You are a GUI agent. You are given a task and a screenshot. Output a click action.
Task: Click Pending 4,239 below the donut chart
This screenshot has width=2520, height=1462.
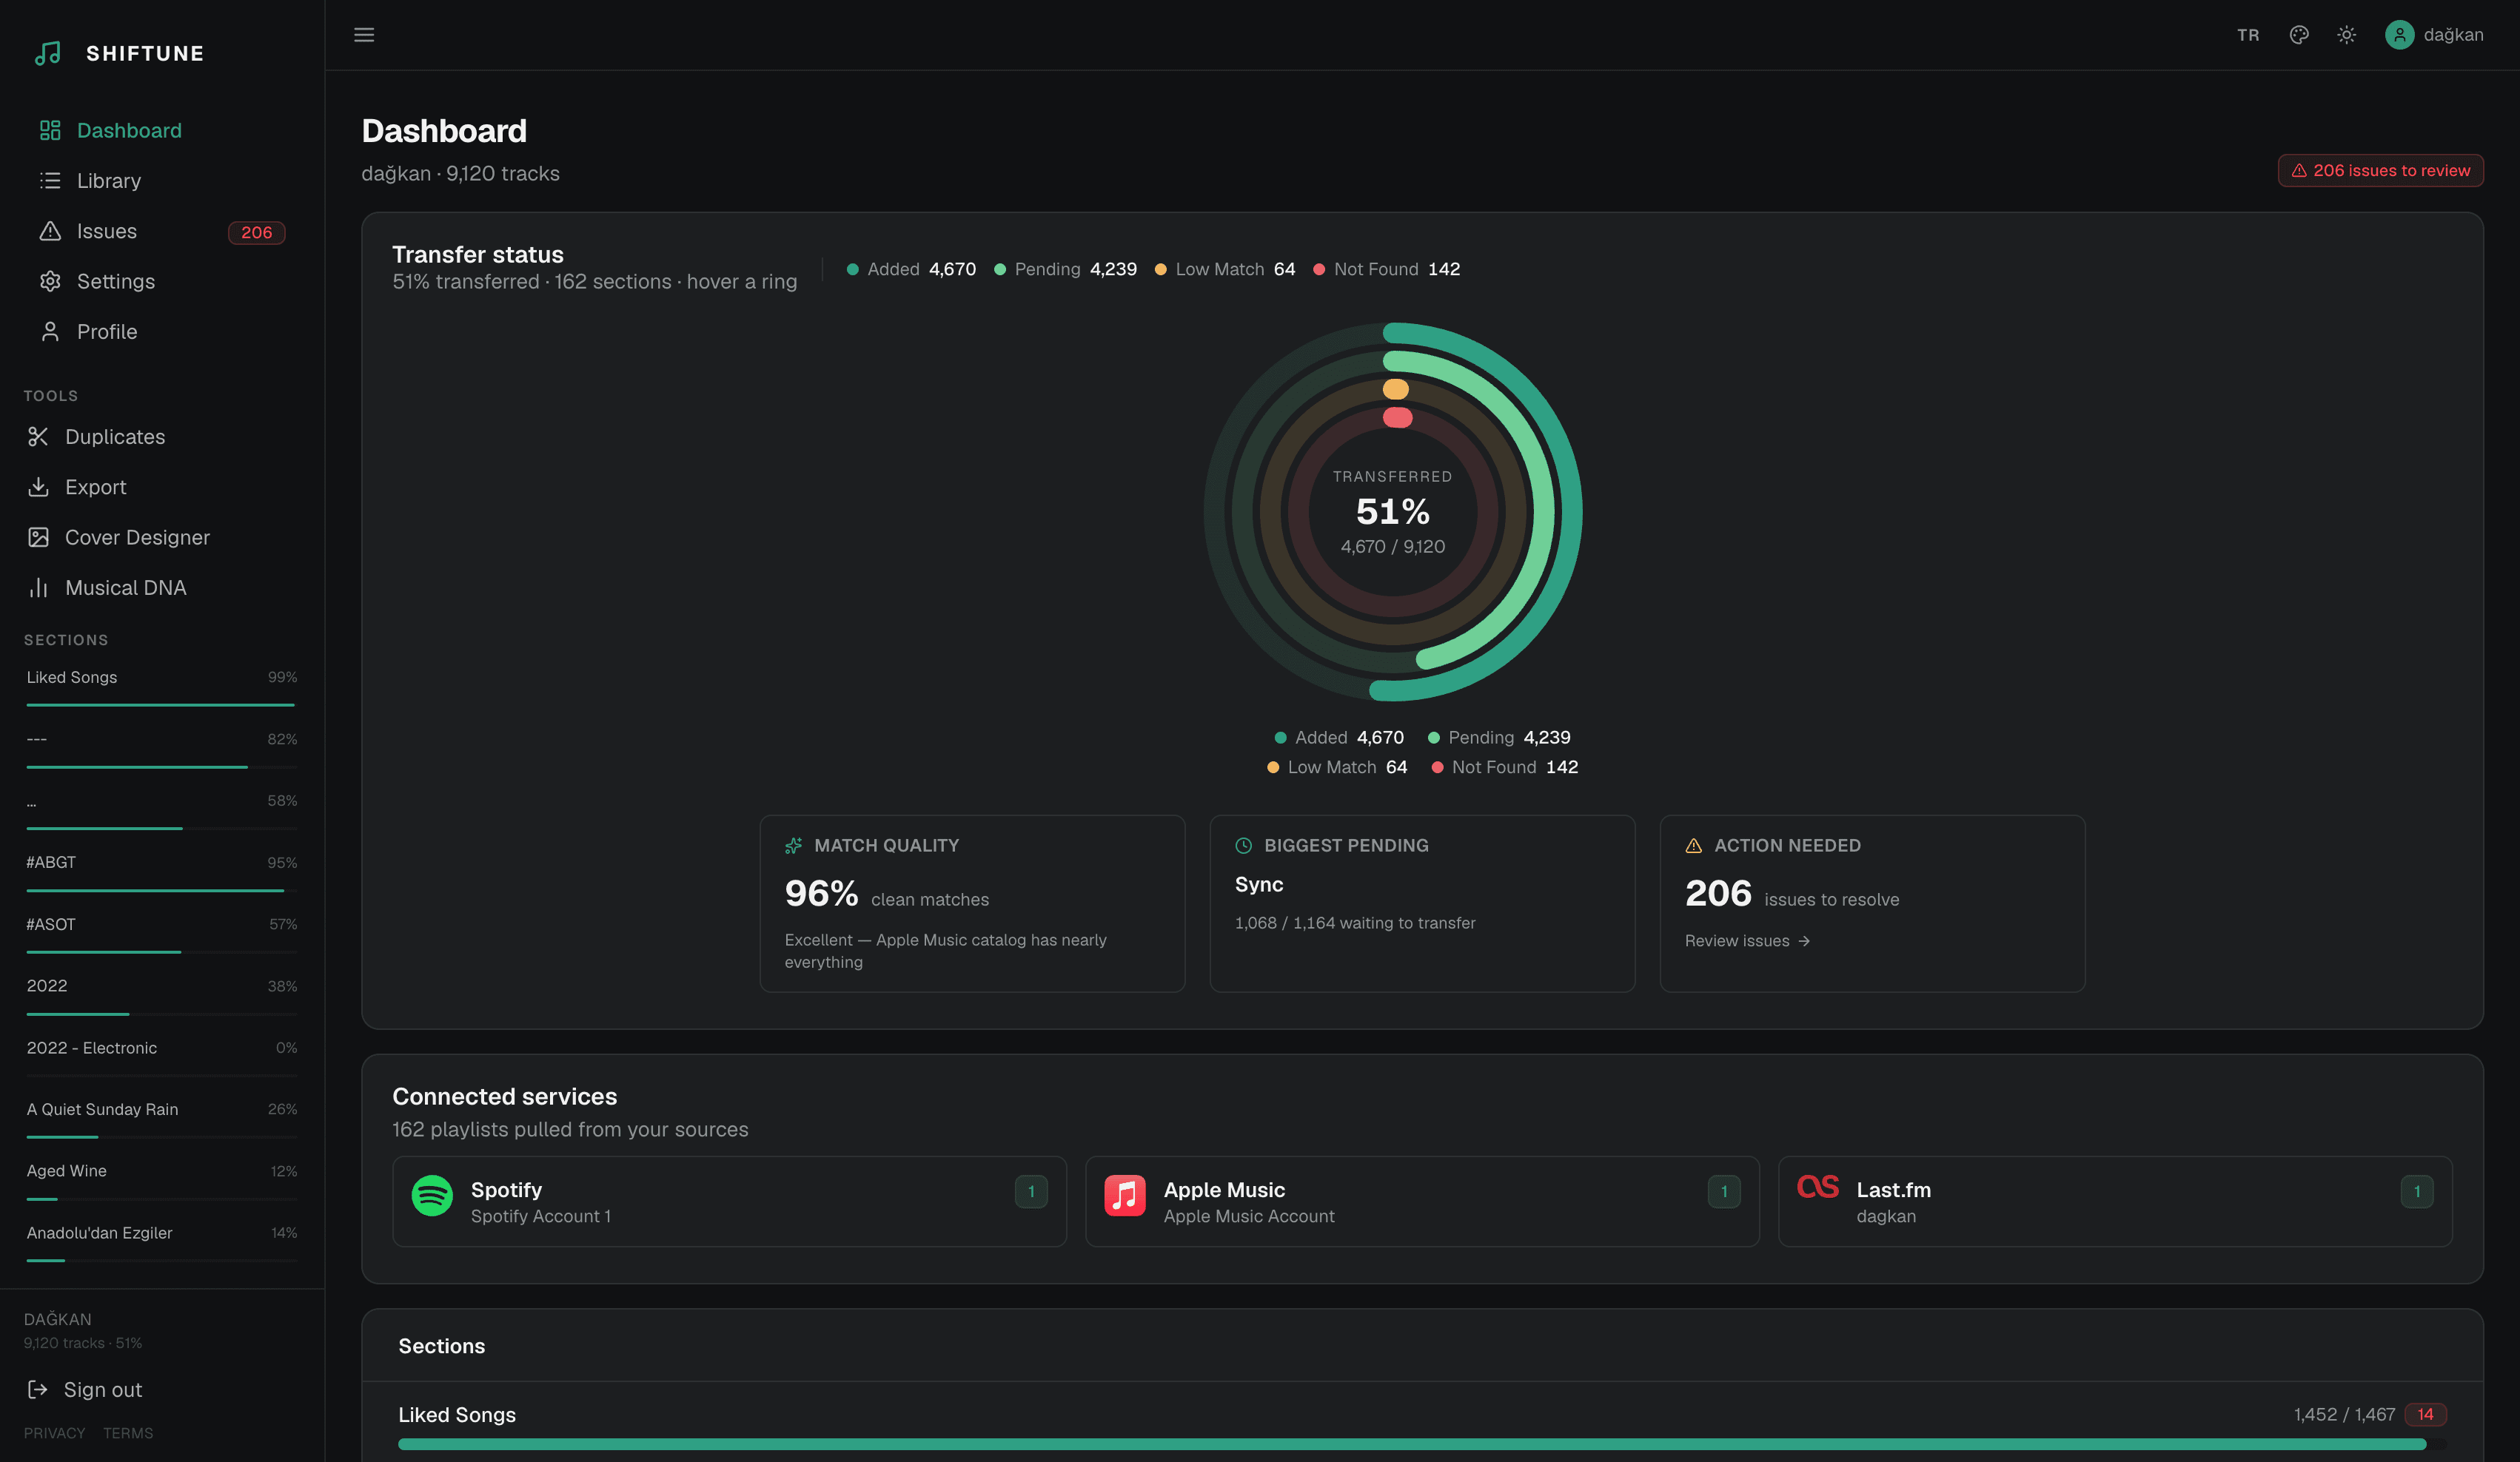tap(1499, 738)
